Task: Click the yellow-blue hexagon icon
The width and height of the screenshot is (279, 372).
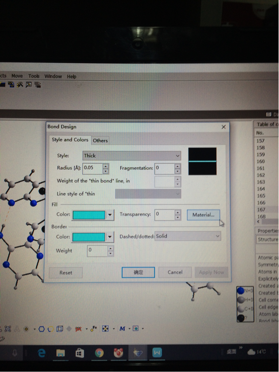Action: (50, 329)
